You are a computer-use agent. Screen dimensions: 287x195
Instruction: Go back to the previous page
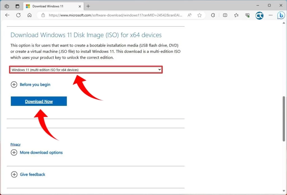pyautogui.click(x=7, y=15)
